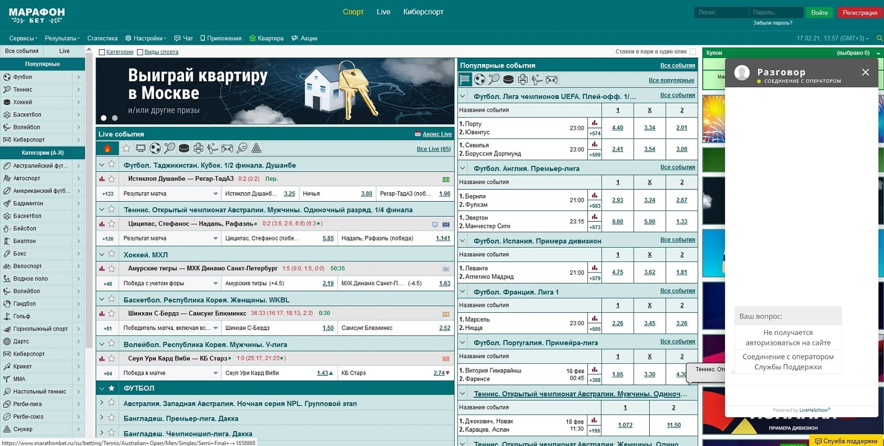Screen dimensions: 884x446
Task: Open the Настройки dropdown menu
Action: (146, 38)
